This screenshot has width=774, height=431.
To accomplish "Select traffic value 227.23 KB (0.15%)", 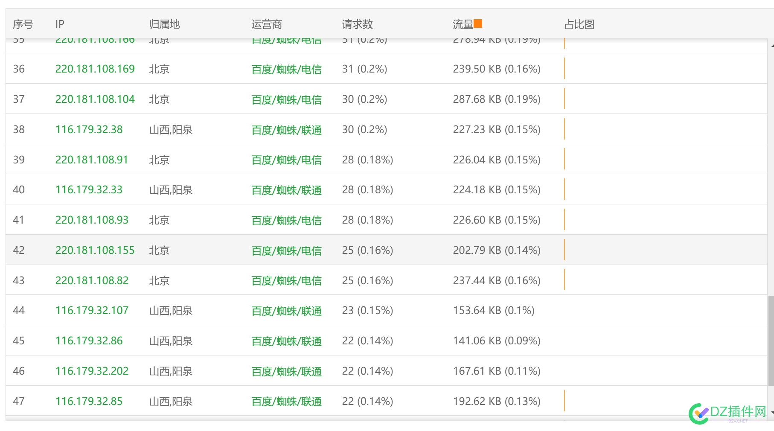I will pos(497,129).
